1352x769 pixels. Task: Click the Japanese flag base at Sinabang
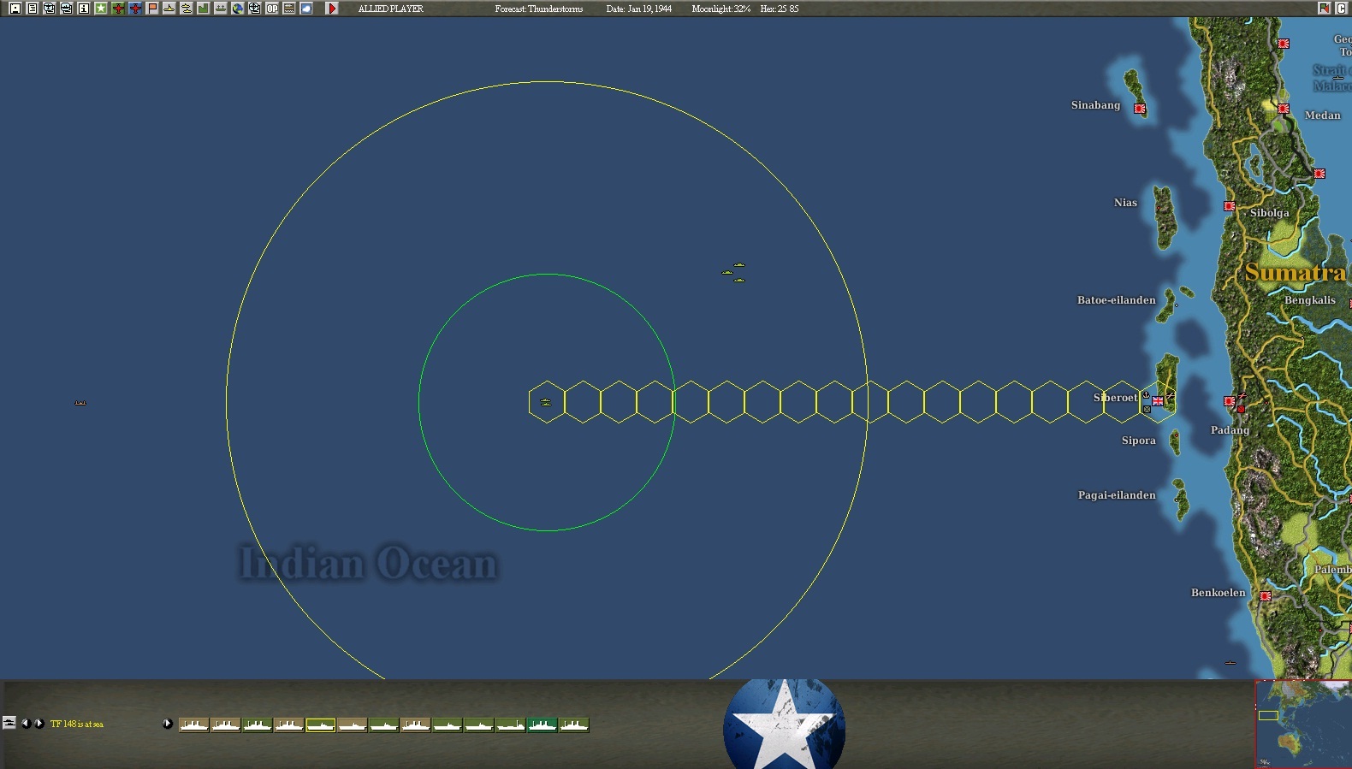[1140, 109]
